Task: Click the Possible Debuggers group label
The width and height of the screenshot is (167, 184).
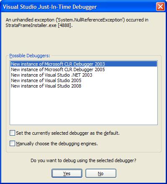Action: (x=29, y=56)
